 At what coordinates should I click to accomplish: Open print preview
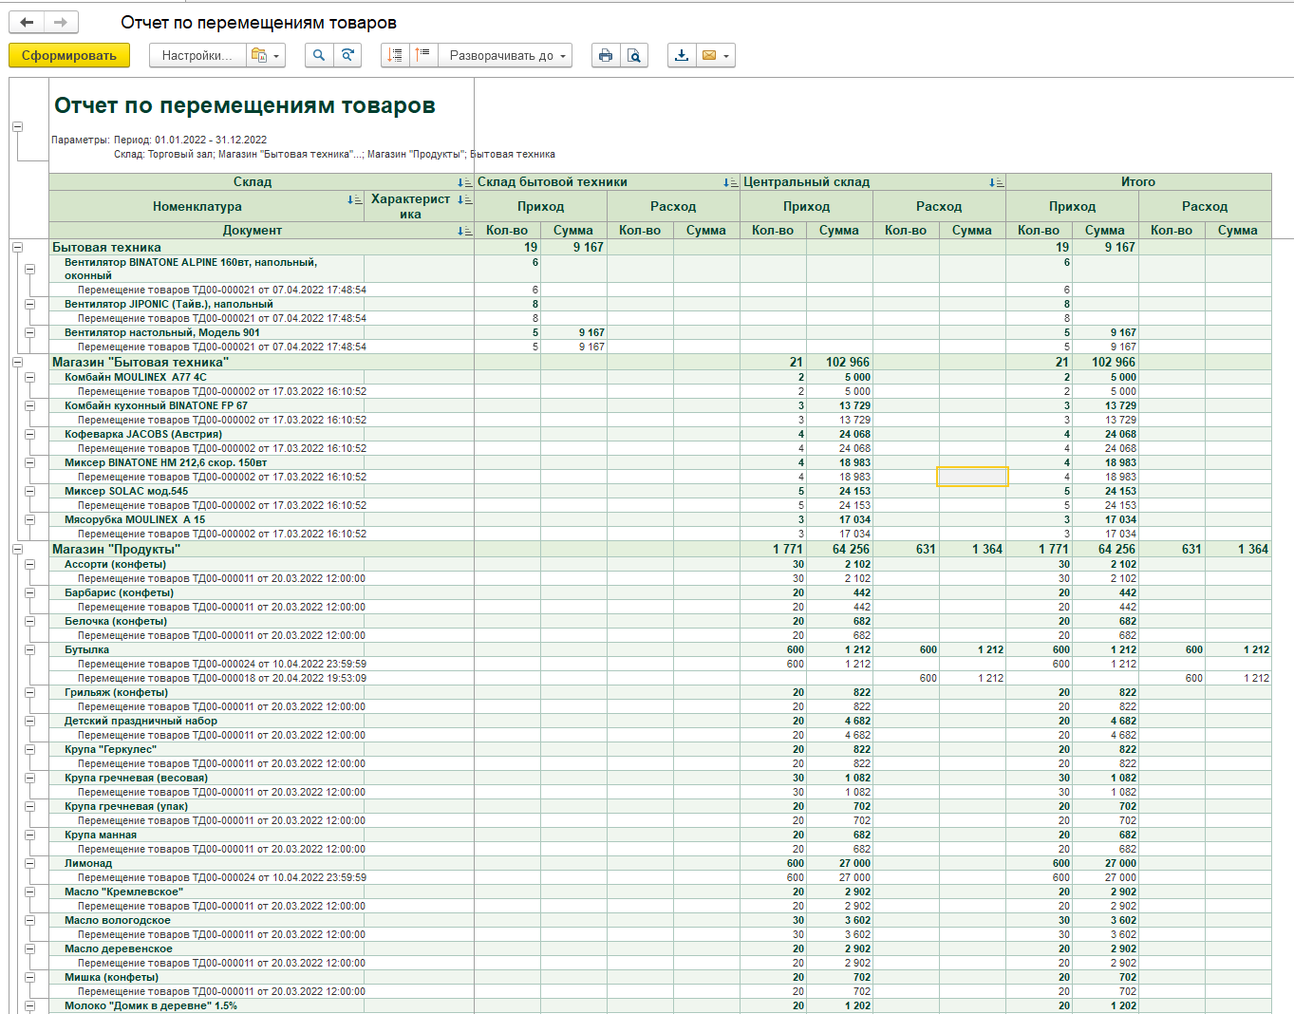634,56
